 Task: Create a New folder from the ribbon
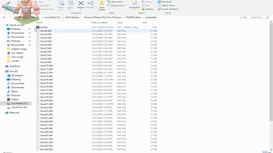pyautogui.click(x=102, y=6)
